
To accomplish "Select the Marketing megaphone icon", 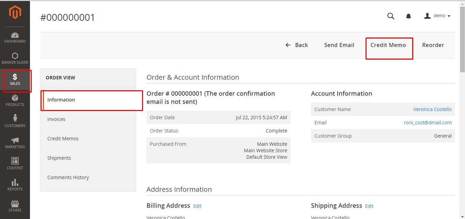I will click(x=15, y=143).
